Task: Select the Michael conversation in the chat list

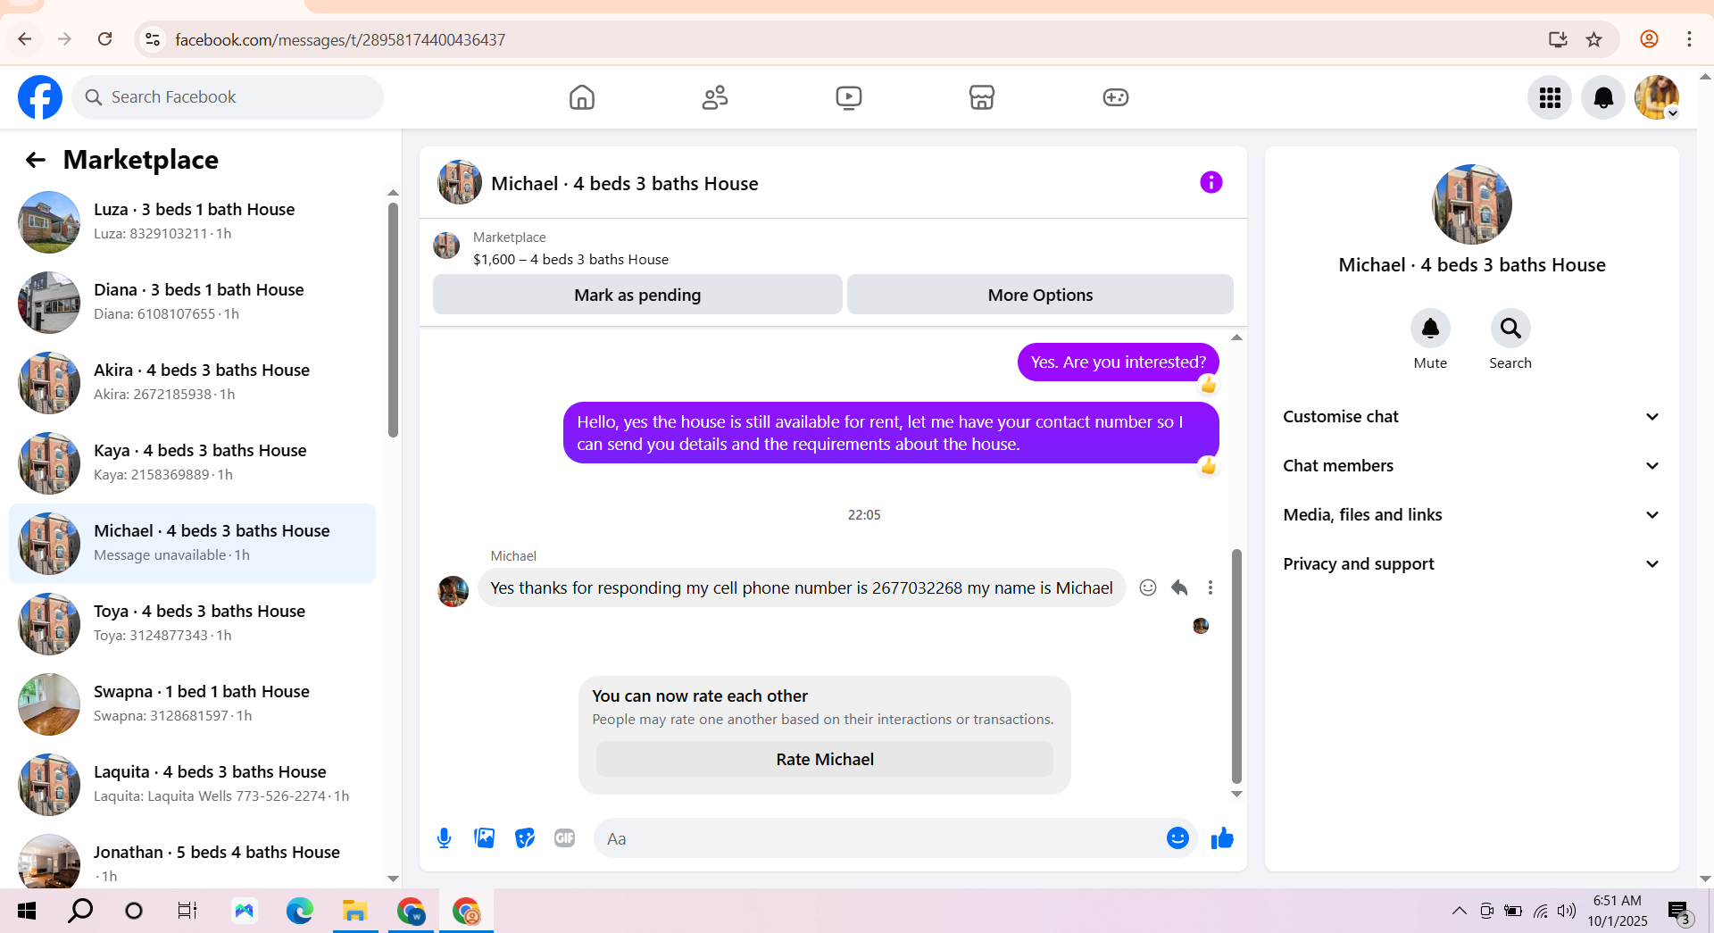Action: [192, 544]
